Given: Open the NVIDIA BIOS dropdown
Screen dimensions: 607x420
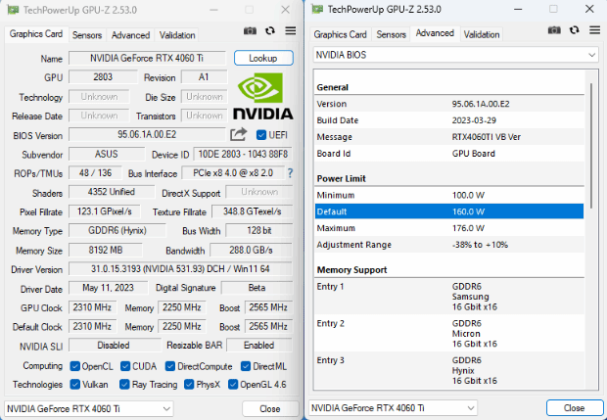Looking at the screenshot, I should (455, 55).
